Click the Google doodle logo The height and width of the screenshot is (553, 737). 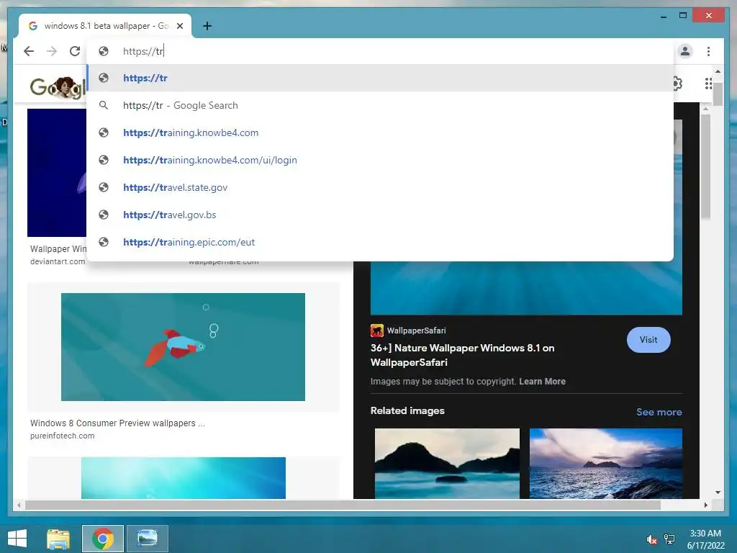(x=58, y=87)
